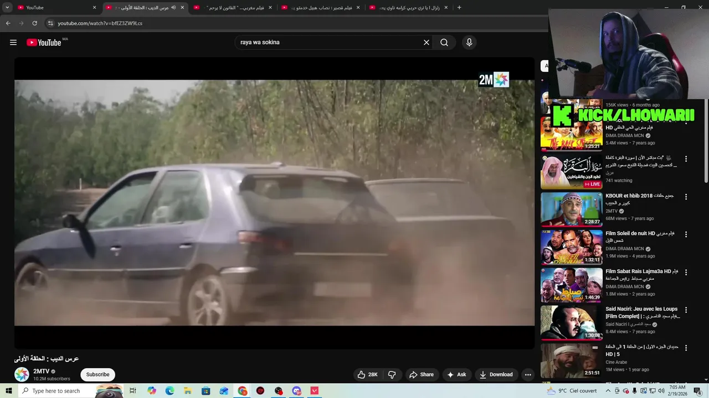
Task: Open the 'الحي الخلفي' film thumbnail
Action: (x=571, y=134)
